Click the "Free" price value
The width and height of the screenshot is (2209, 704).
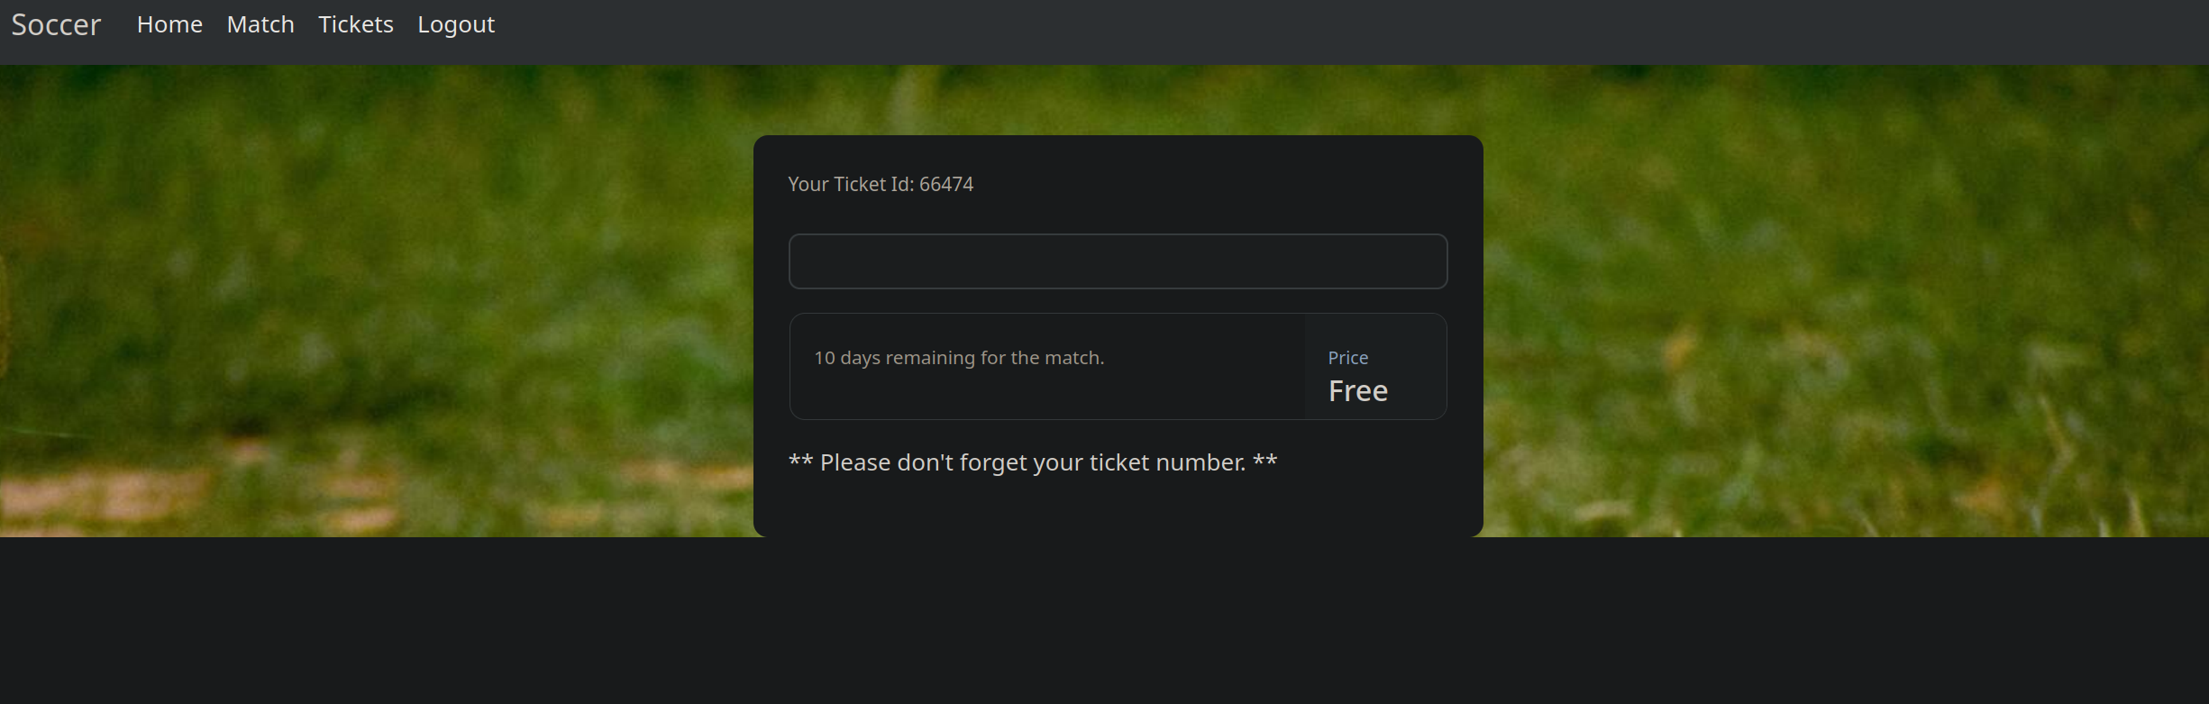pyautogui.click(x=1357, y=391)
